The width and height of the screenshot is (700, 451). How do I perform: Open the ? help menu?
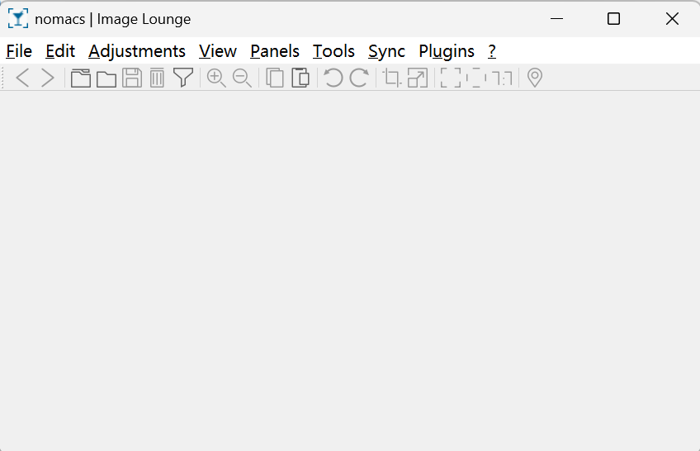[x=492, y=51]
